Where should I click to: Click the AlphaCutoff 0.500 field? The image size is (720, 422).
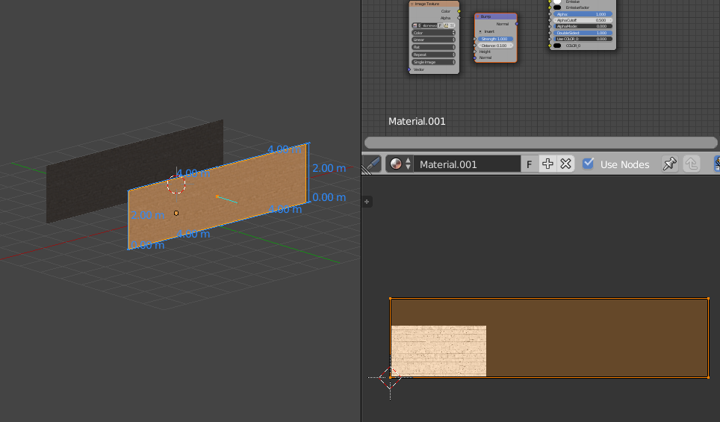coord(583,20)
